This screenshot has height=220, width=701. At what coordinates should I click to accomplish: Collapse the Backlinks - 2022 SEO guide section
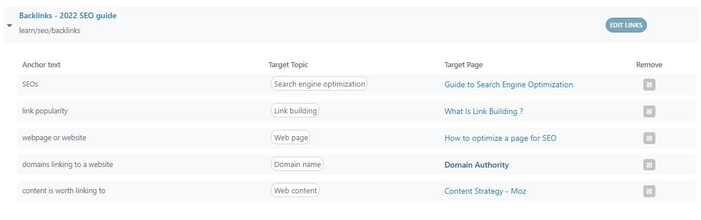tap(9, 25)
